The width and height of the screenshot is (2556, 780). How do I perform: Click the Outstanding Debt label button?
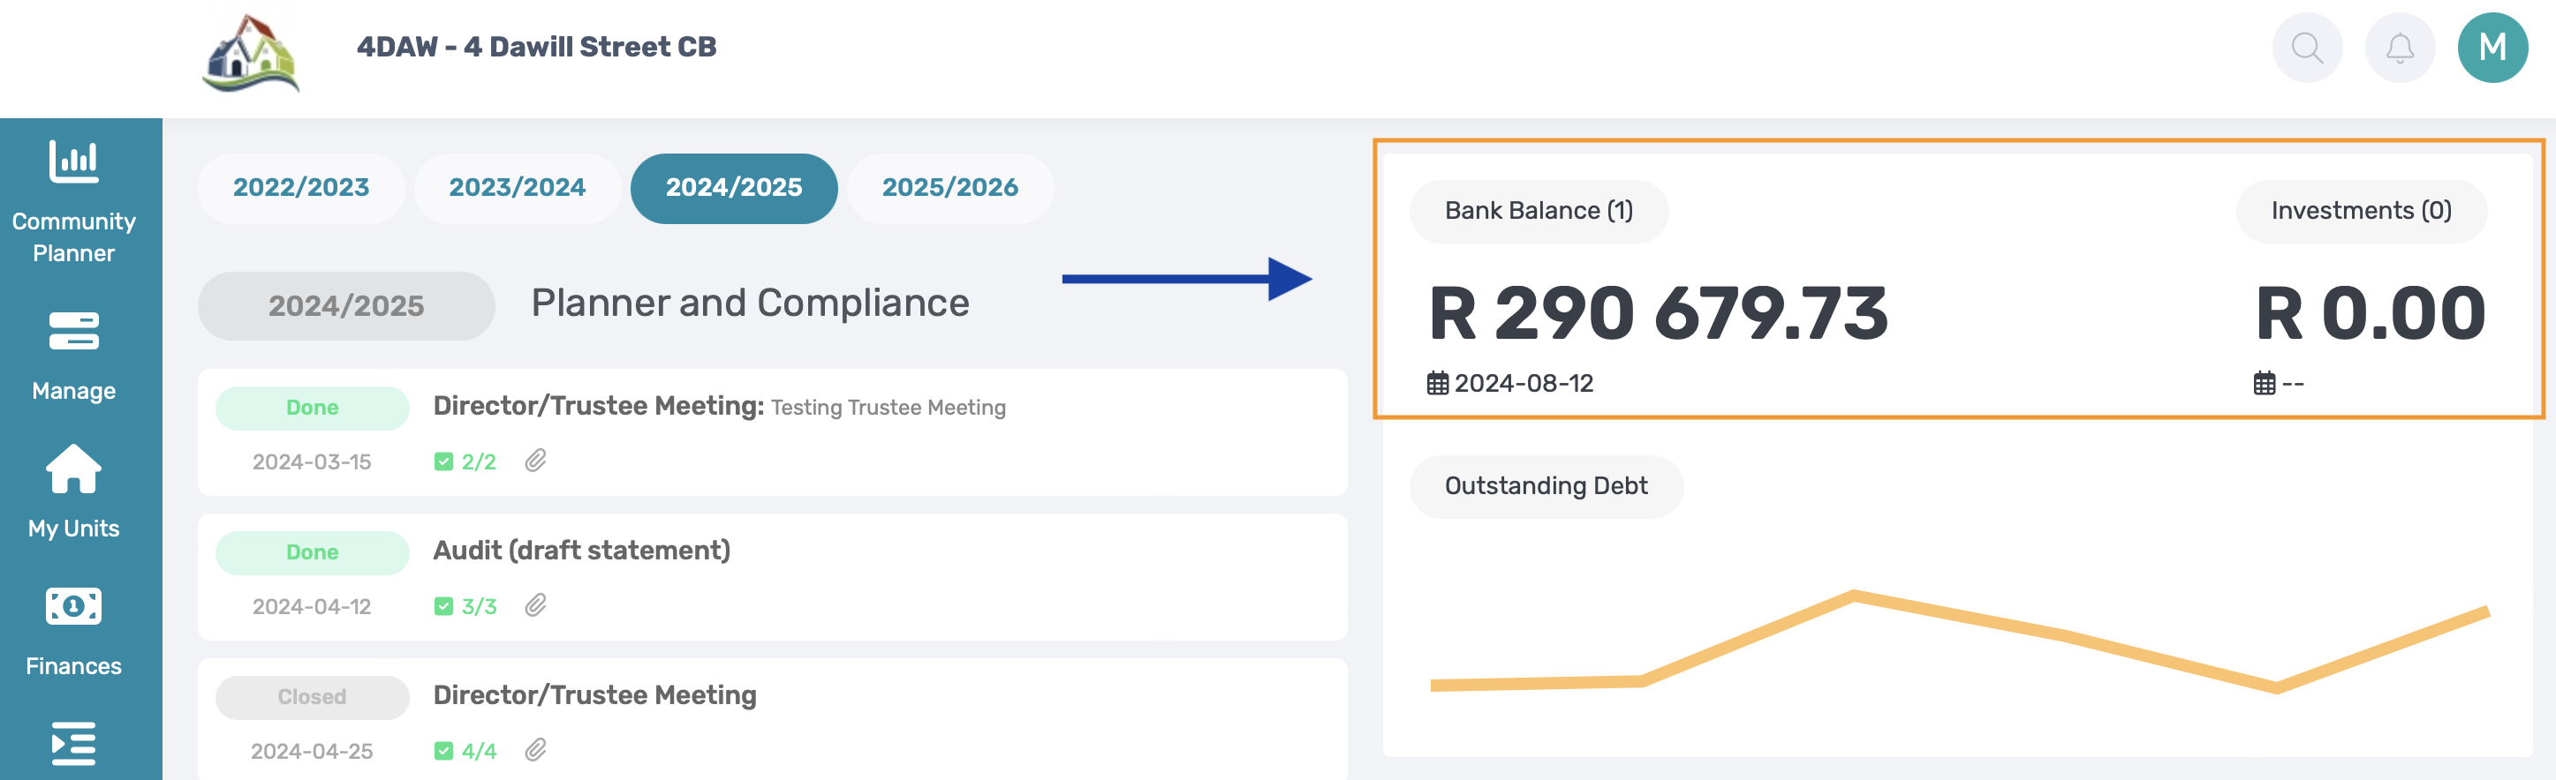coord(1545,487)
